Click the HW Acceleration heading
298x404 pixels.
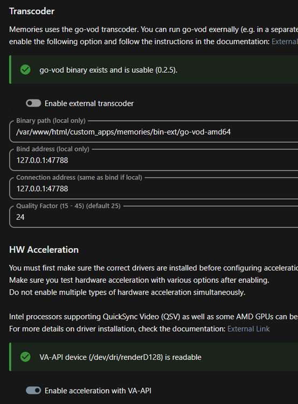point(44,249)
